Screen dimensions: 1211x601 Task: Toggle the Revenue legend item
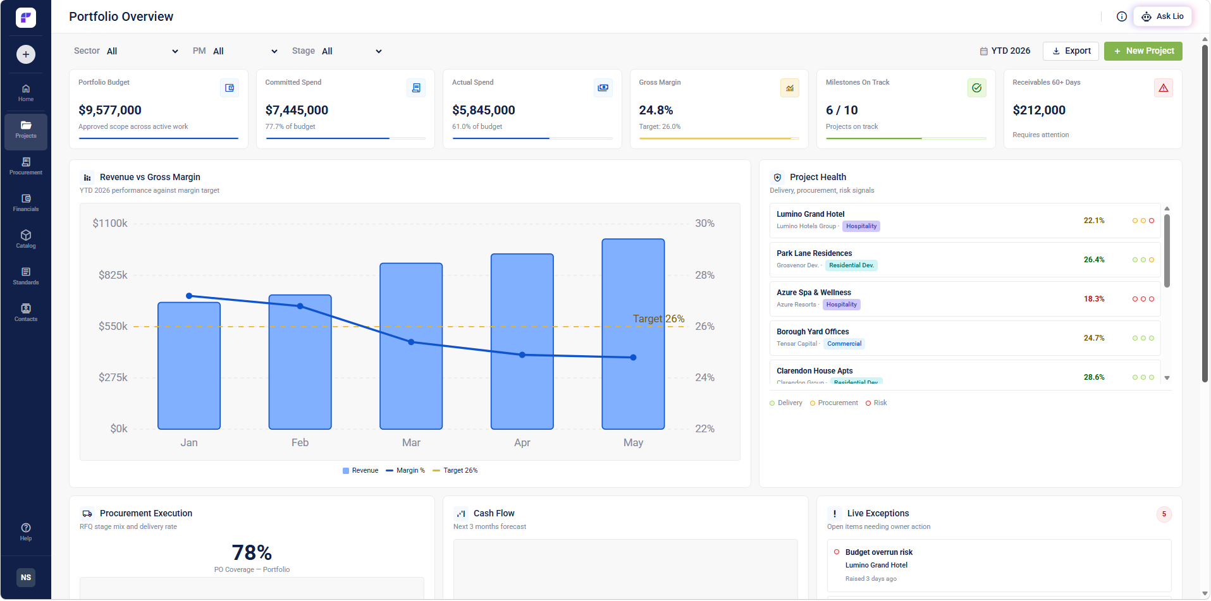(x=360, y=471)
